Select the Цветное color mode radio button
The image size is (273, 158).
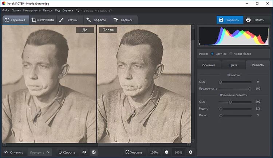tap(213, 54)
